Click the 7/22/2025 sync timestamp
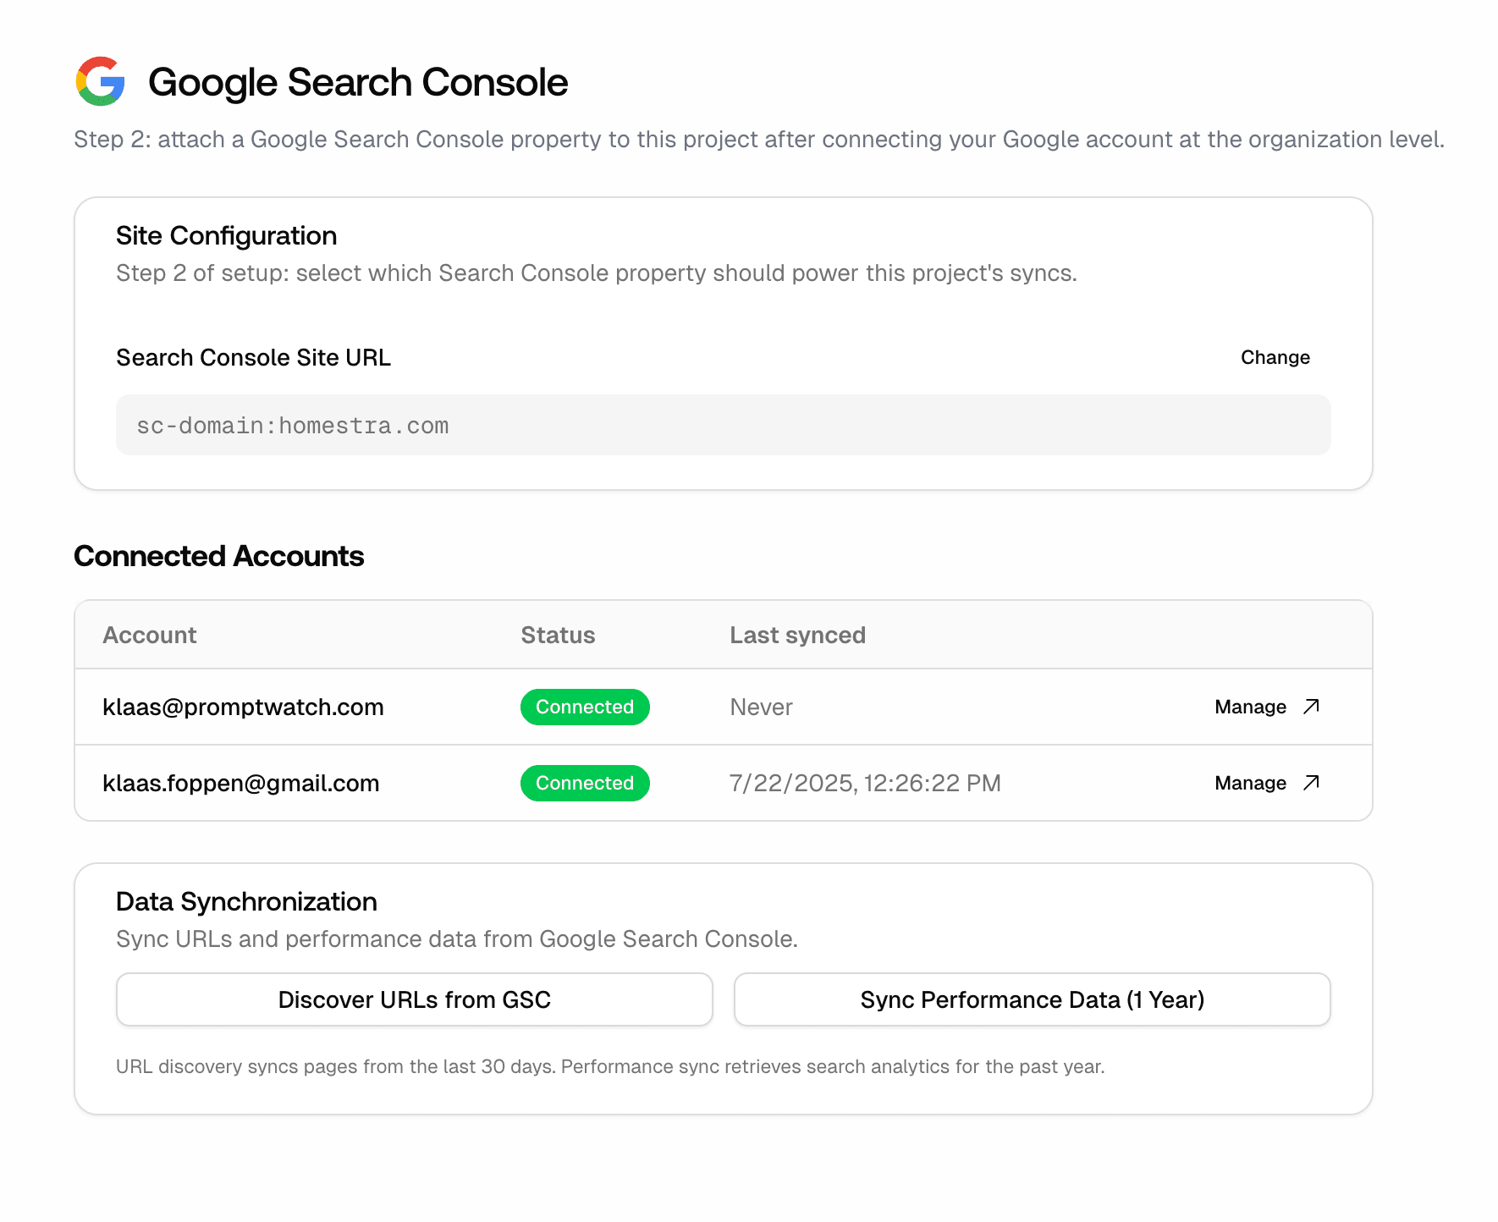1498x1222 pixels. point(865,783)
